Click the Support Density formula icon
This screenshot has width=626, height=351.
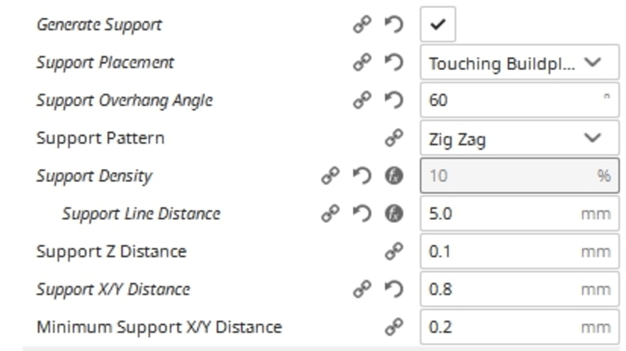394,175
